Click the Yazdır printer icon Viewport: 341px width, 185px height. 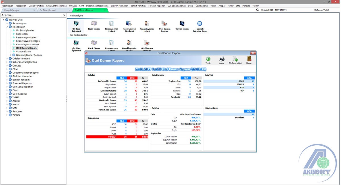click(222, 59)
